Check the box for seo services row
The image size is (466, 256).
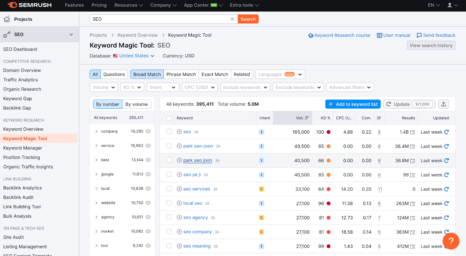tap(169, 189)
